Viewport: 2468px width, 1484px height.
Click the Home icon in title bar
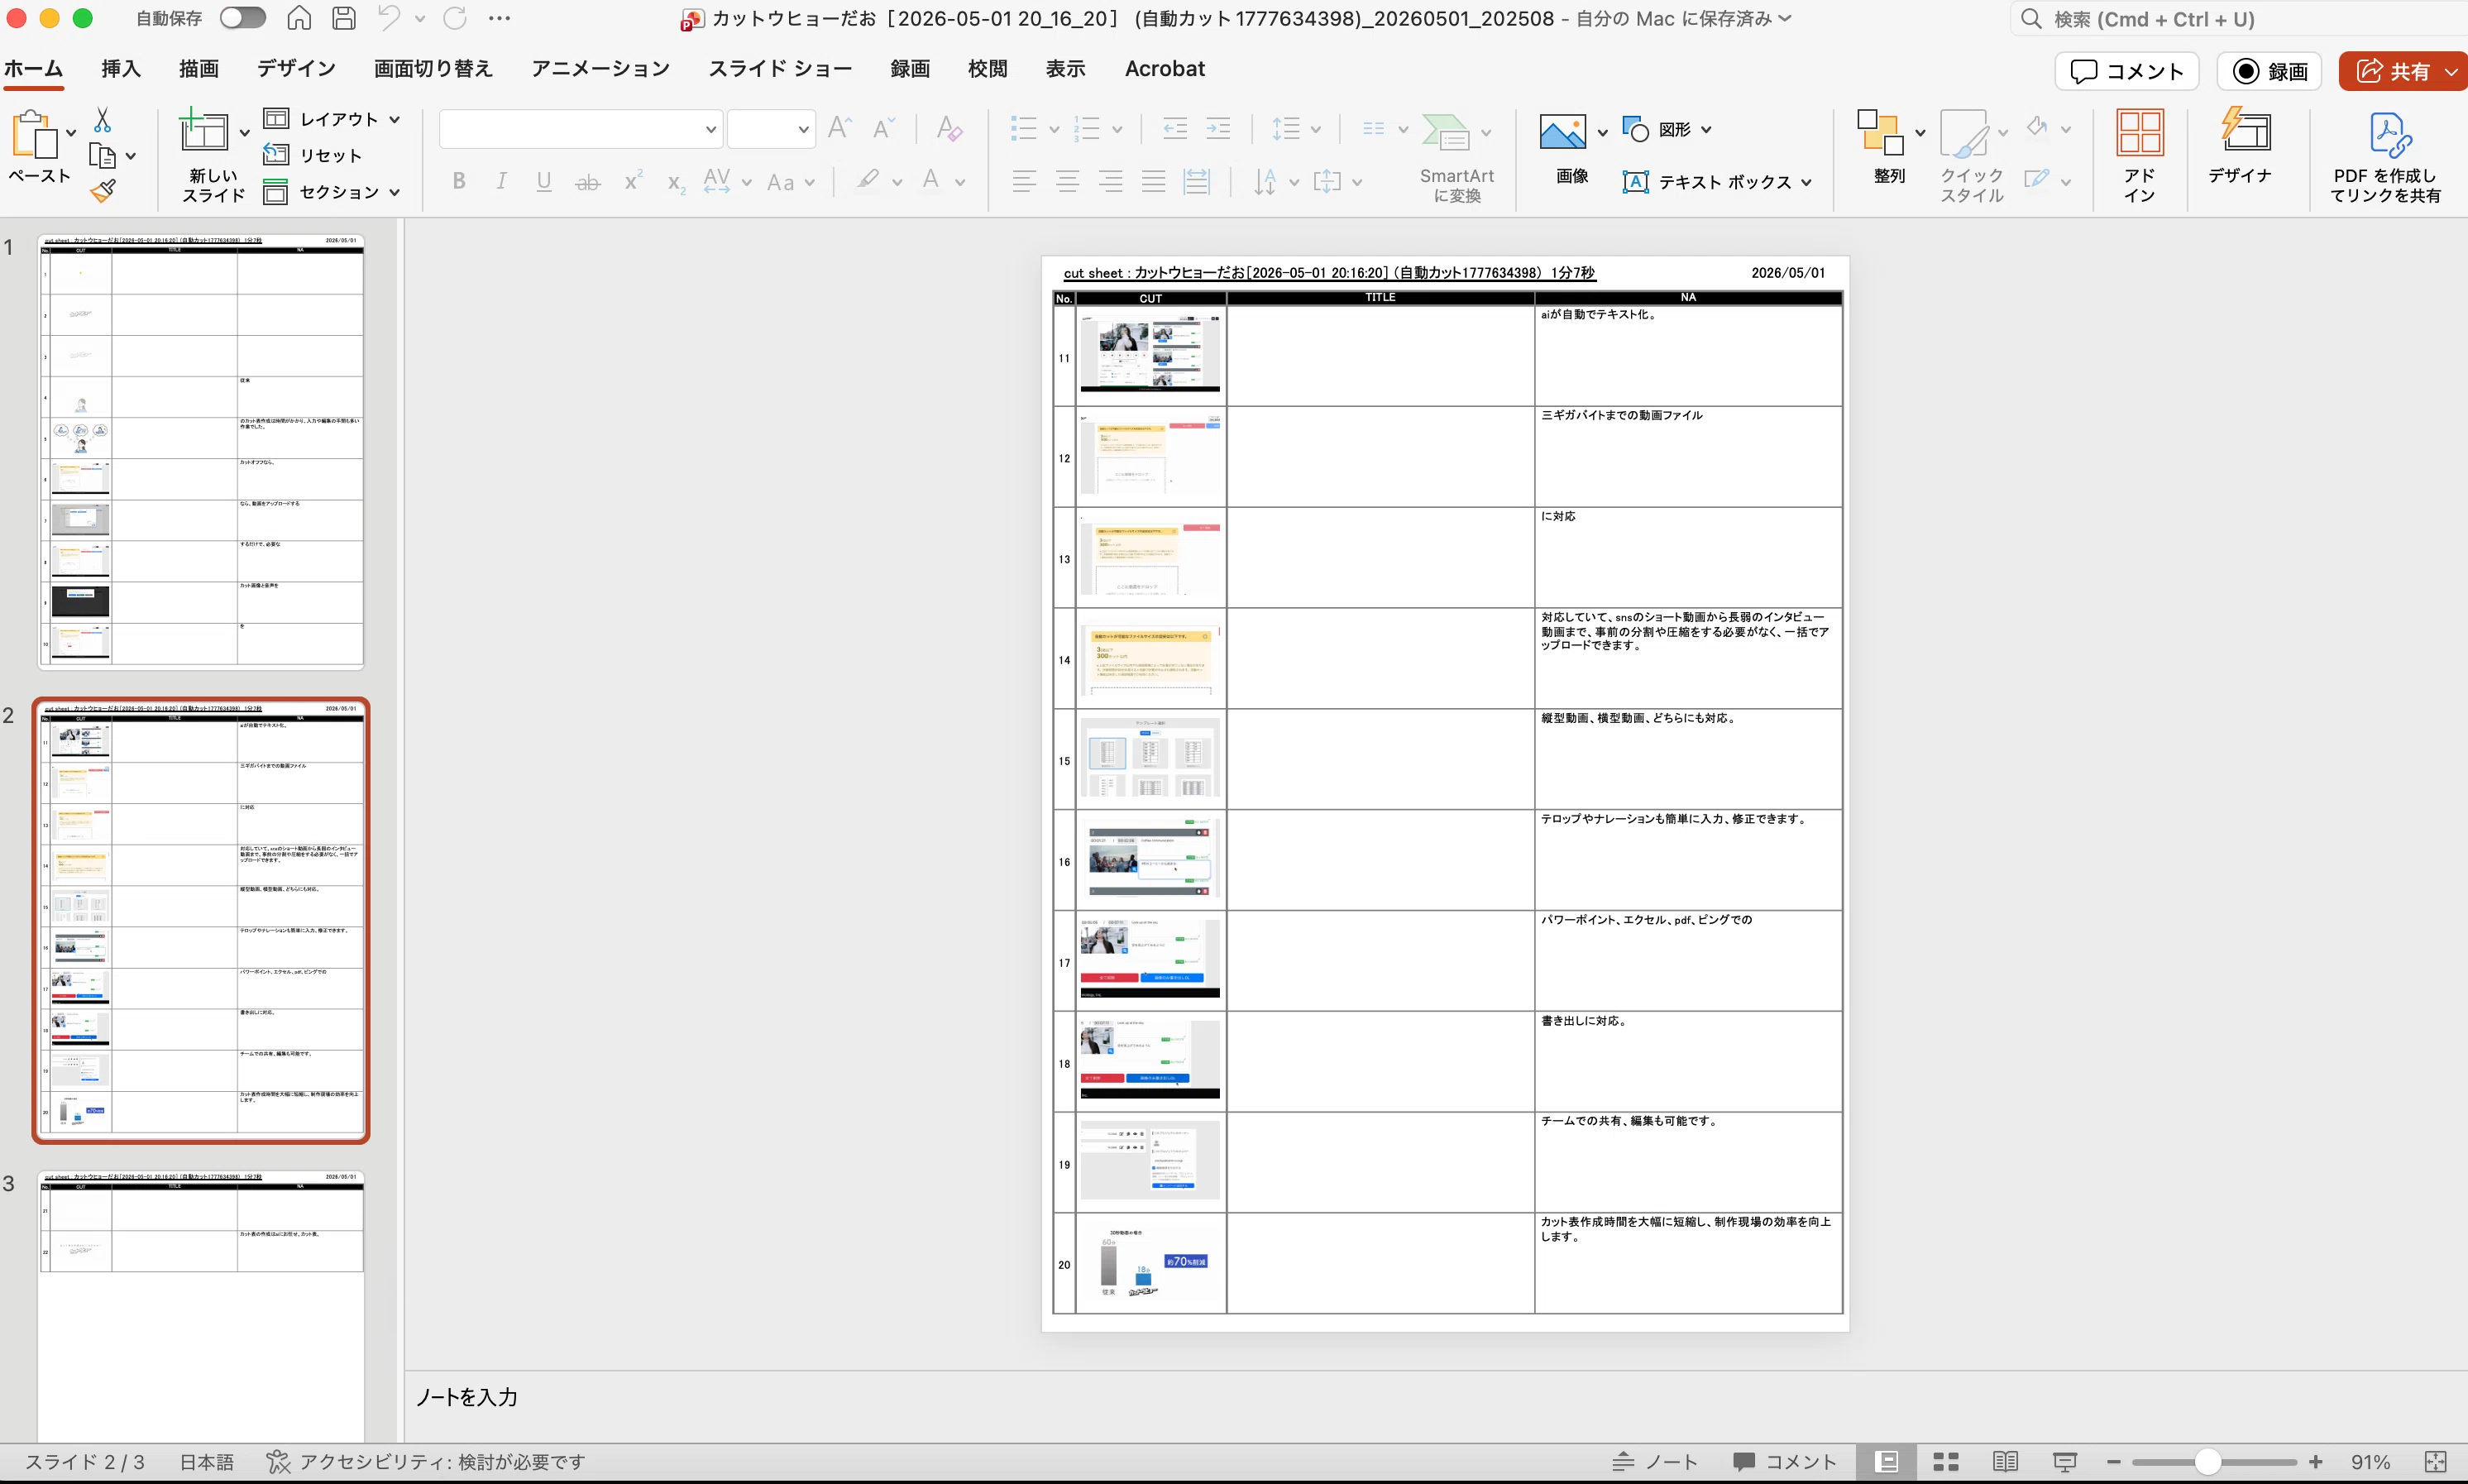pos(298,18)
